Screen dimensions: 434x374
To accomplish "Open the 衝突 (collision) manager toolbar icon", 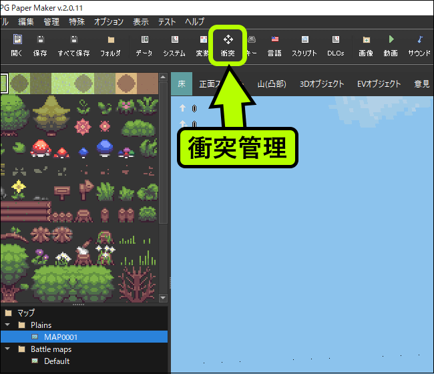I will (x=228, y=45).
